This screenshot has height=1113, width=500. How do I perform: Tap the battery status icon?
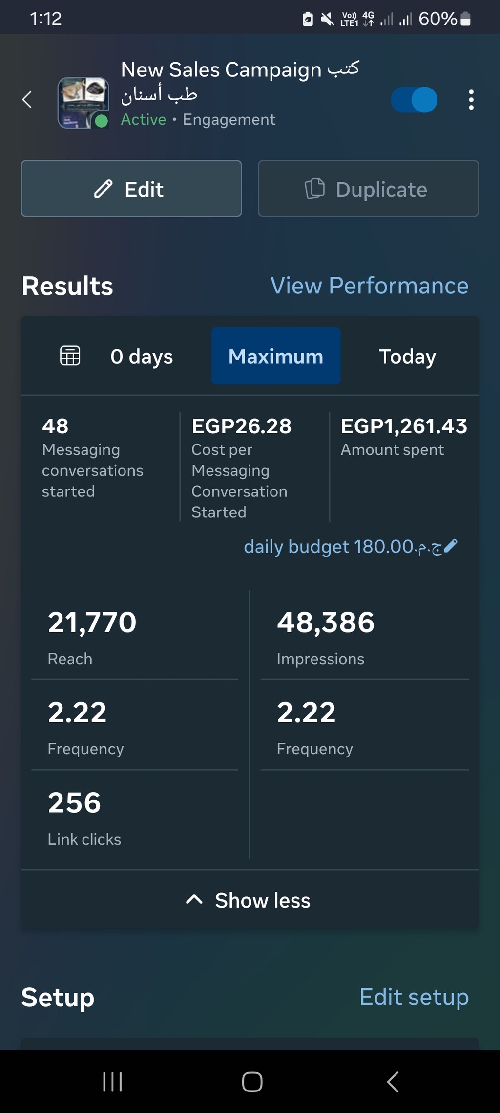click(465, 19)
